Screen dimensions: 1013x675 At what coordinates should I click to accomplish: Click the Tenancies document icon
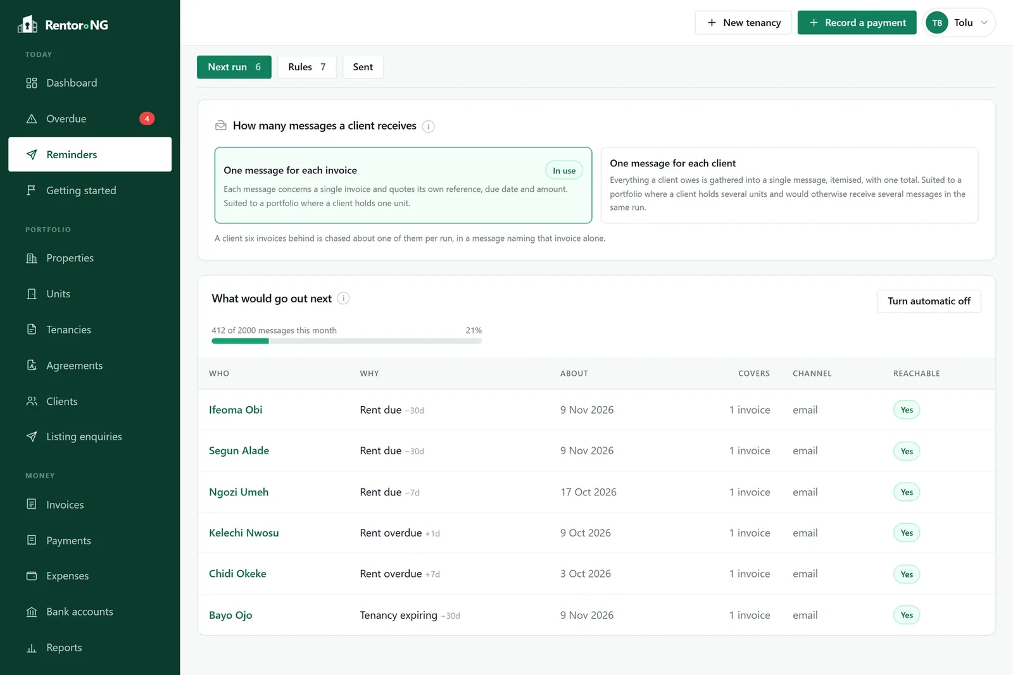[x=32, y=329]
